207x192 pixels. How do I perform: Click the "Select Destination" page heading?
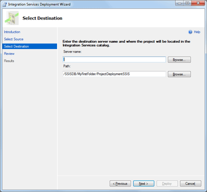click(x=42, y=18)
